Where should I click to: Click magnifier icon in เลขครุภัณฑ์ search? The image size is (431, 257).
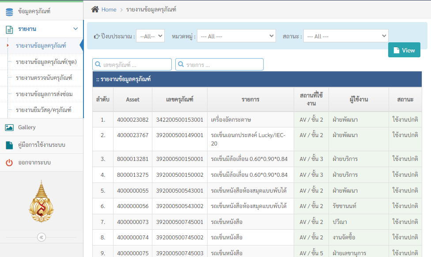click(x=98, y=64)
